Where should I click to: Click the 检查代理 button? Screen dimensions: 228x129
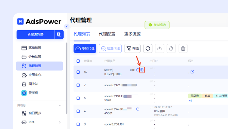pos(110,48)
